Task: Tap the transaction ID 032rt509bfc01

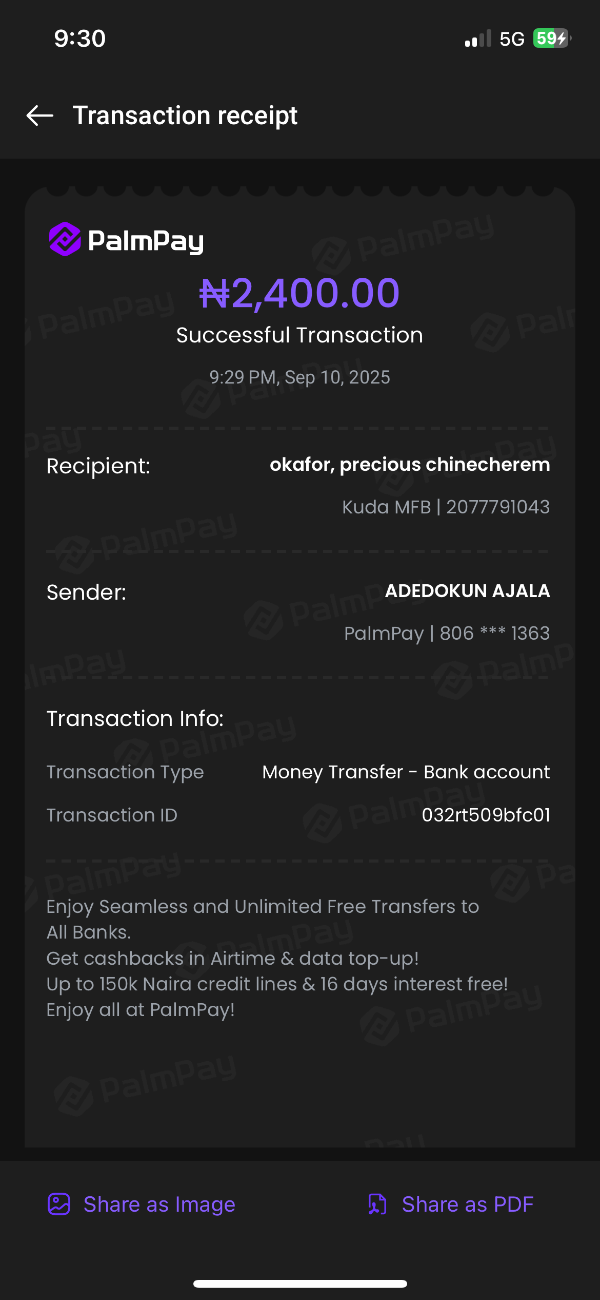Action: 486,815
